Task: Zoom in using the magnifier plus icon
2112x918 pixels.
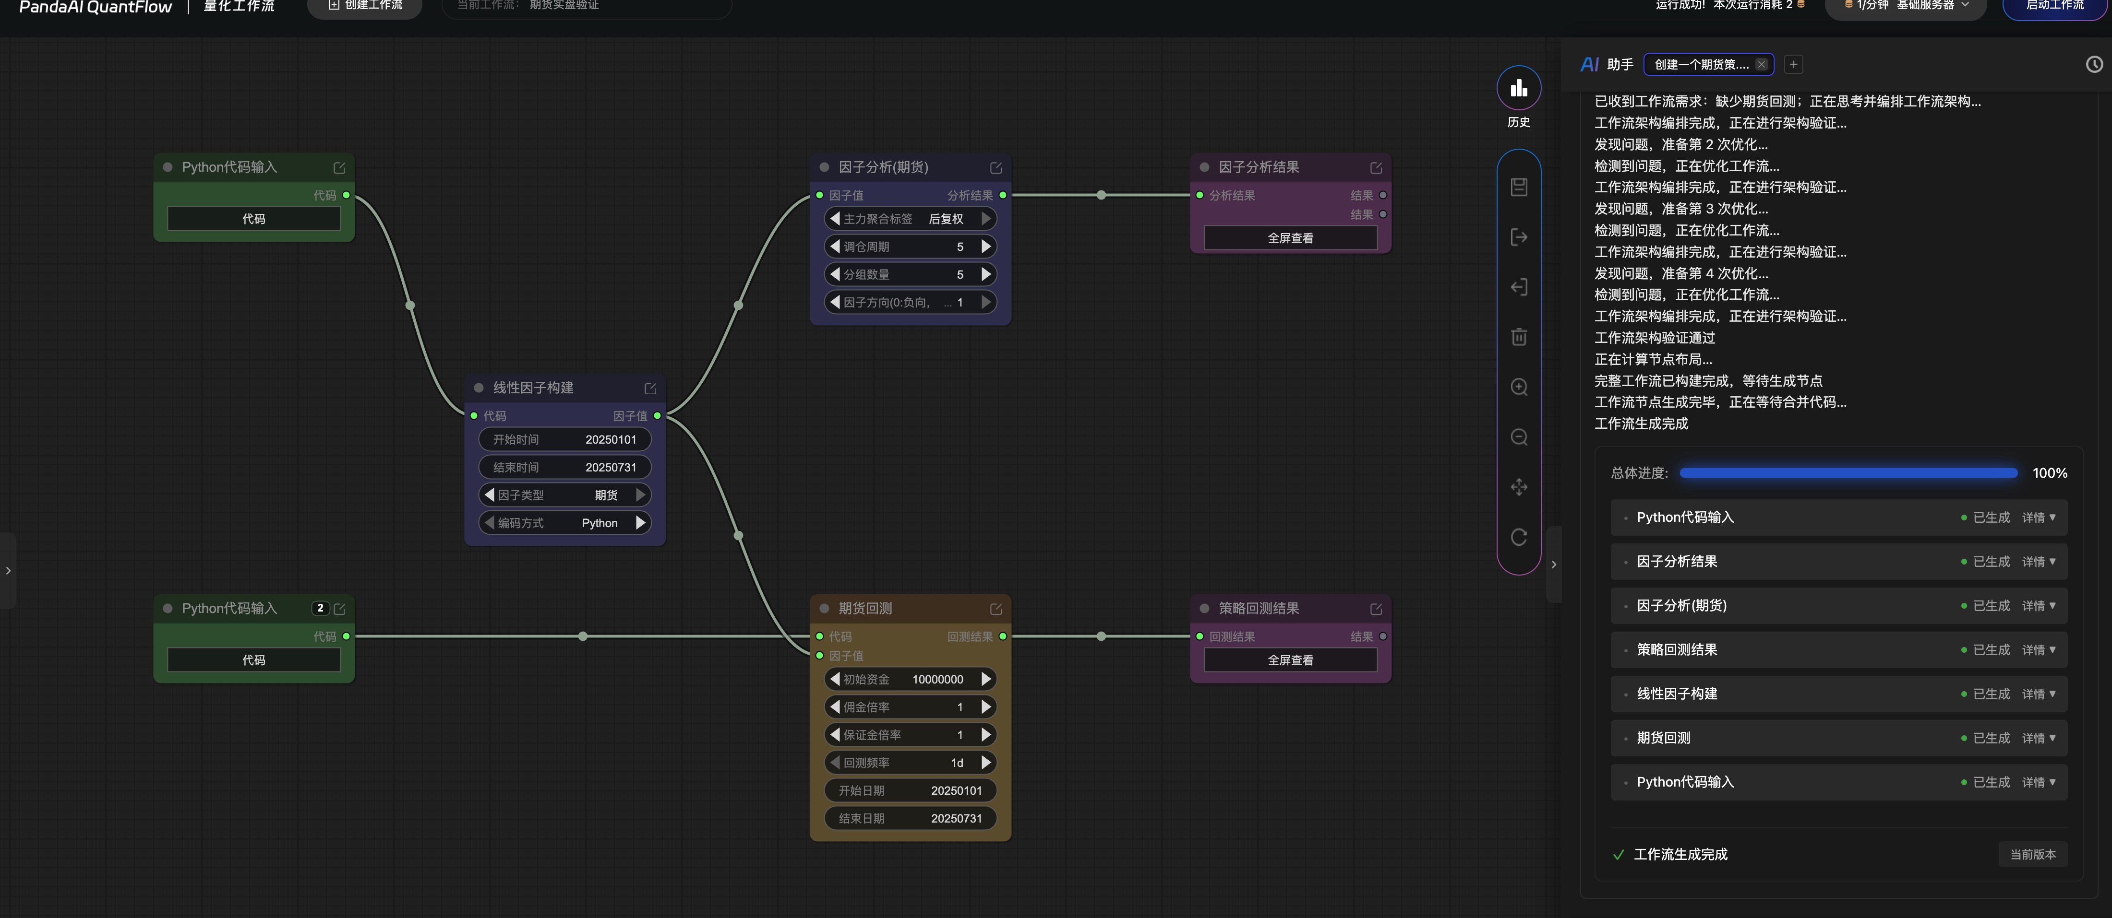Action: click(x=1518, y=387)
